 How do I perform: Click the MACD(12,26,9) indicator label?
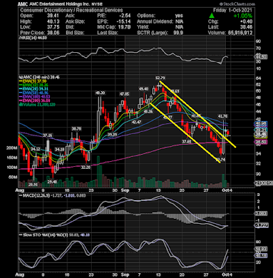[52, 196]
